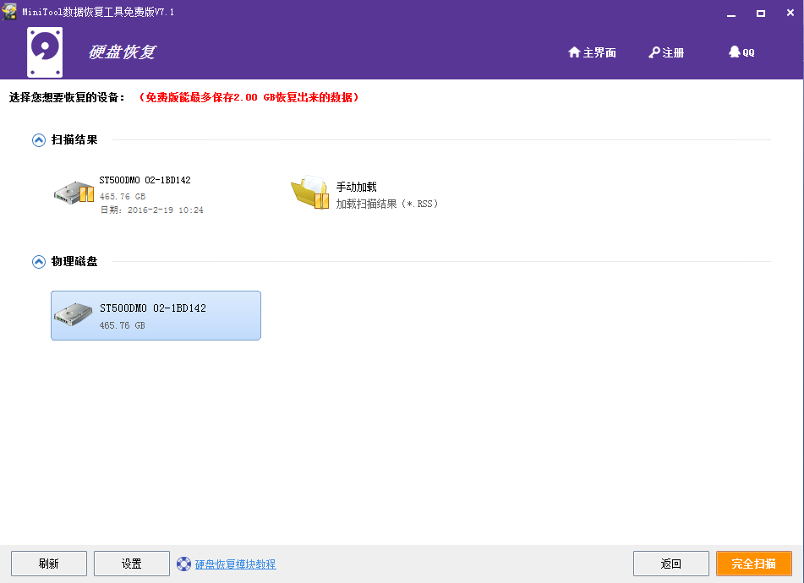Open the 主界面 home screen
Screen dimensions: 804x583
pyautogui.click(x=592, y=52)
